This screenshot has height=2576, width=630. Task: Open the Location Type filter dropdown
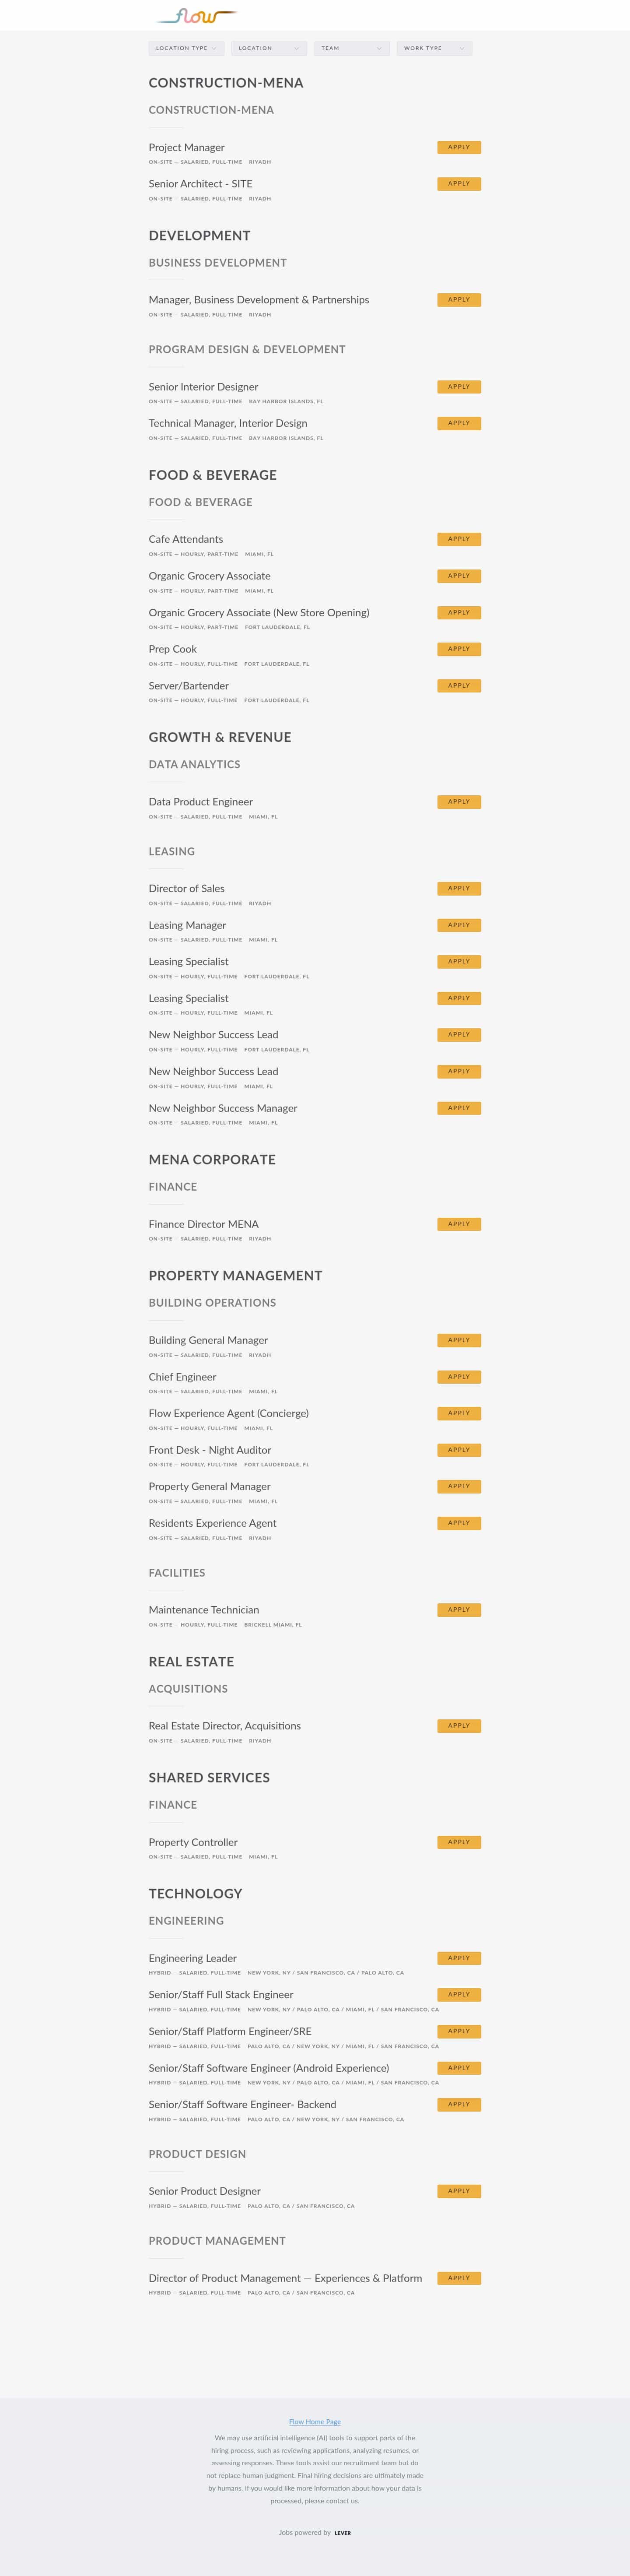pyautogui.click(x=186, y=48)
